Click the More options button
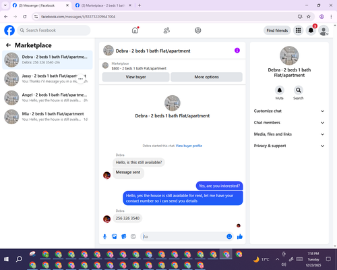 [206, 77]
